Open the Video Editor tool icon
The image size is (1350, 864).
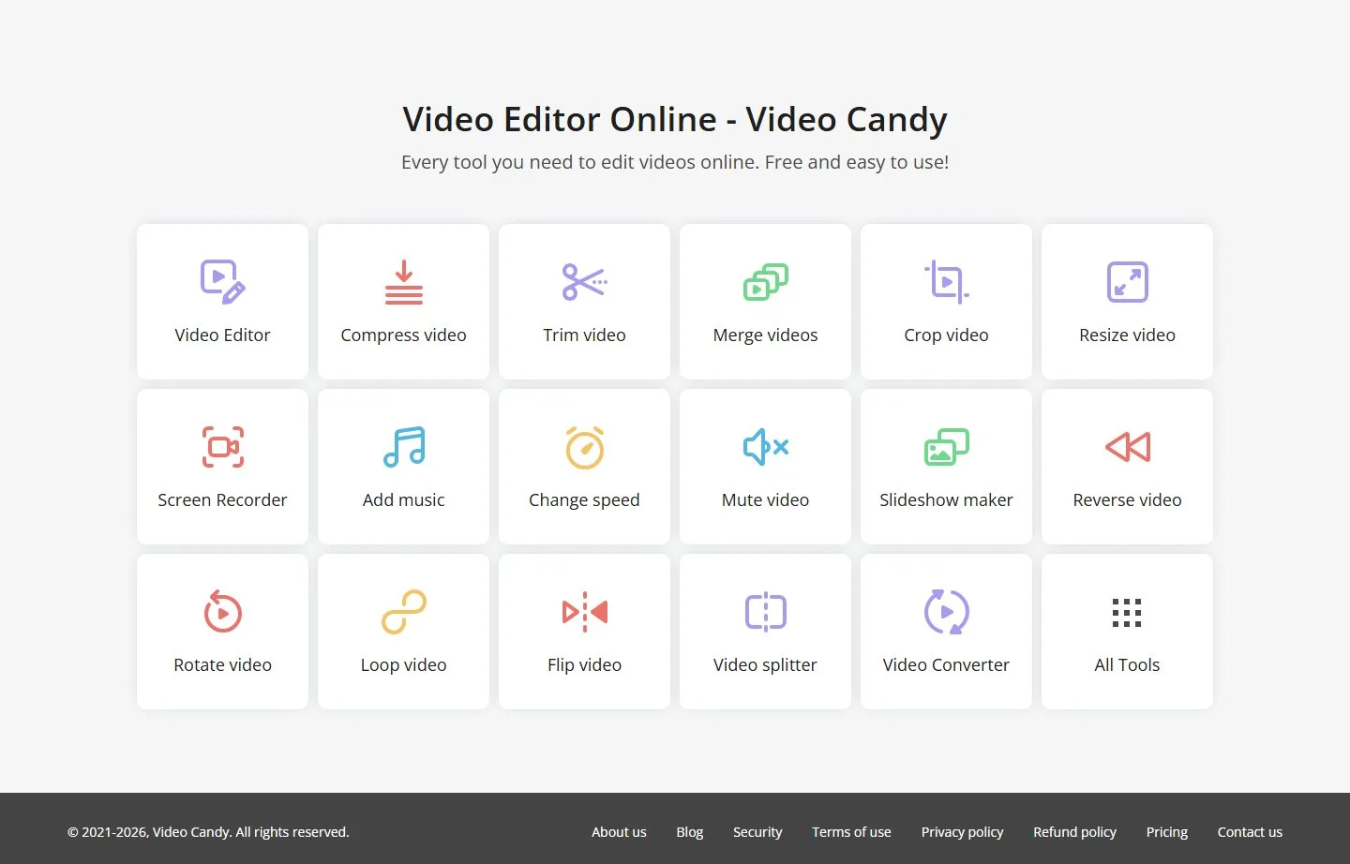pyautogui.click(x=222, y=282)
